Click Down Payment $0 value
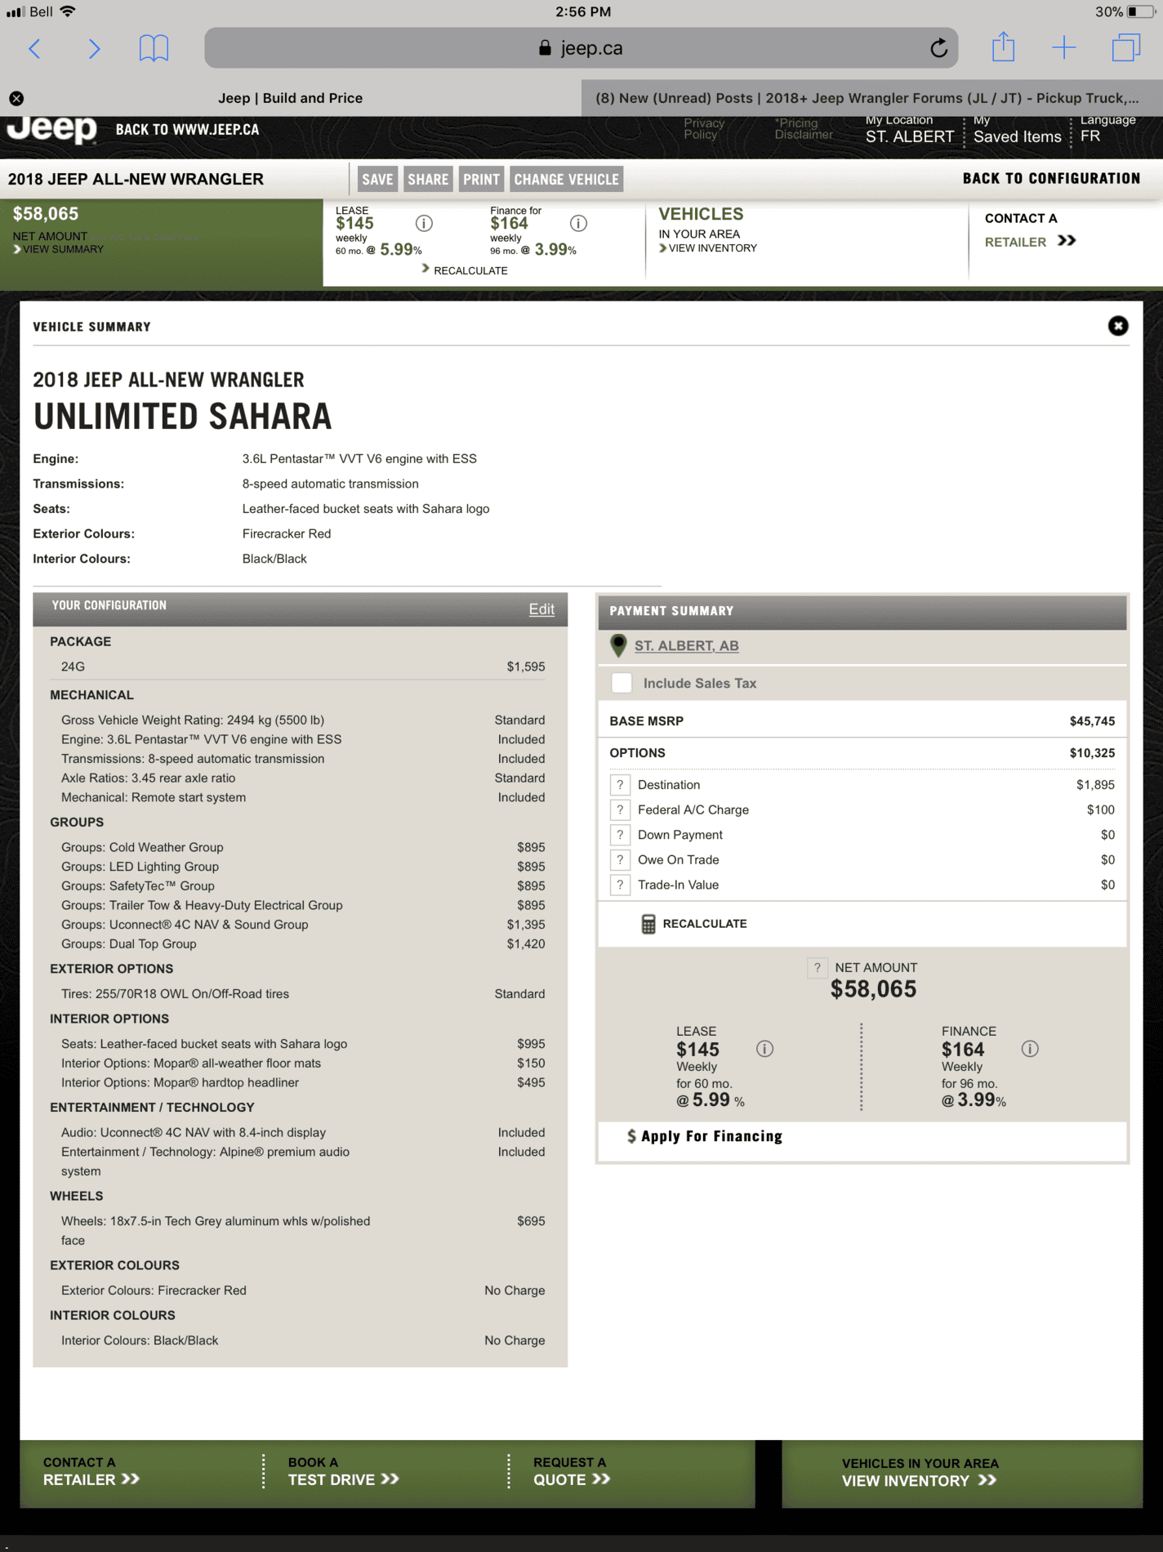This screenshot has width=1163, height=1552. (x=1107, y=835)
